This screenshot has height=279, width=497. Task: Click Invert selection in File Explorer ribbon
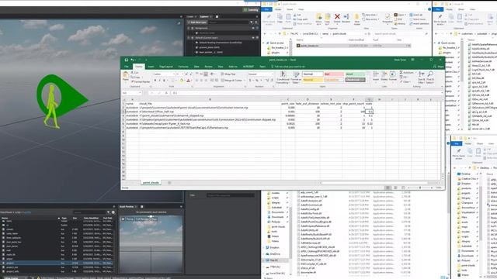coord(419,23)
